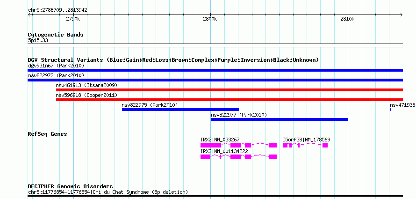
Task: Click the tiny nsv471936 variant mark
Action: 391,110
